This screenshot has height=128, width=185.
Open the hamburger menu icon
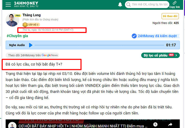8,5
